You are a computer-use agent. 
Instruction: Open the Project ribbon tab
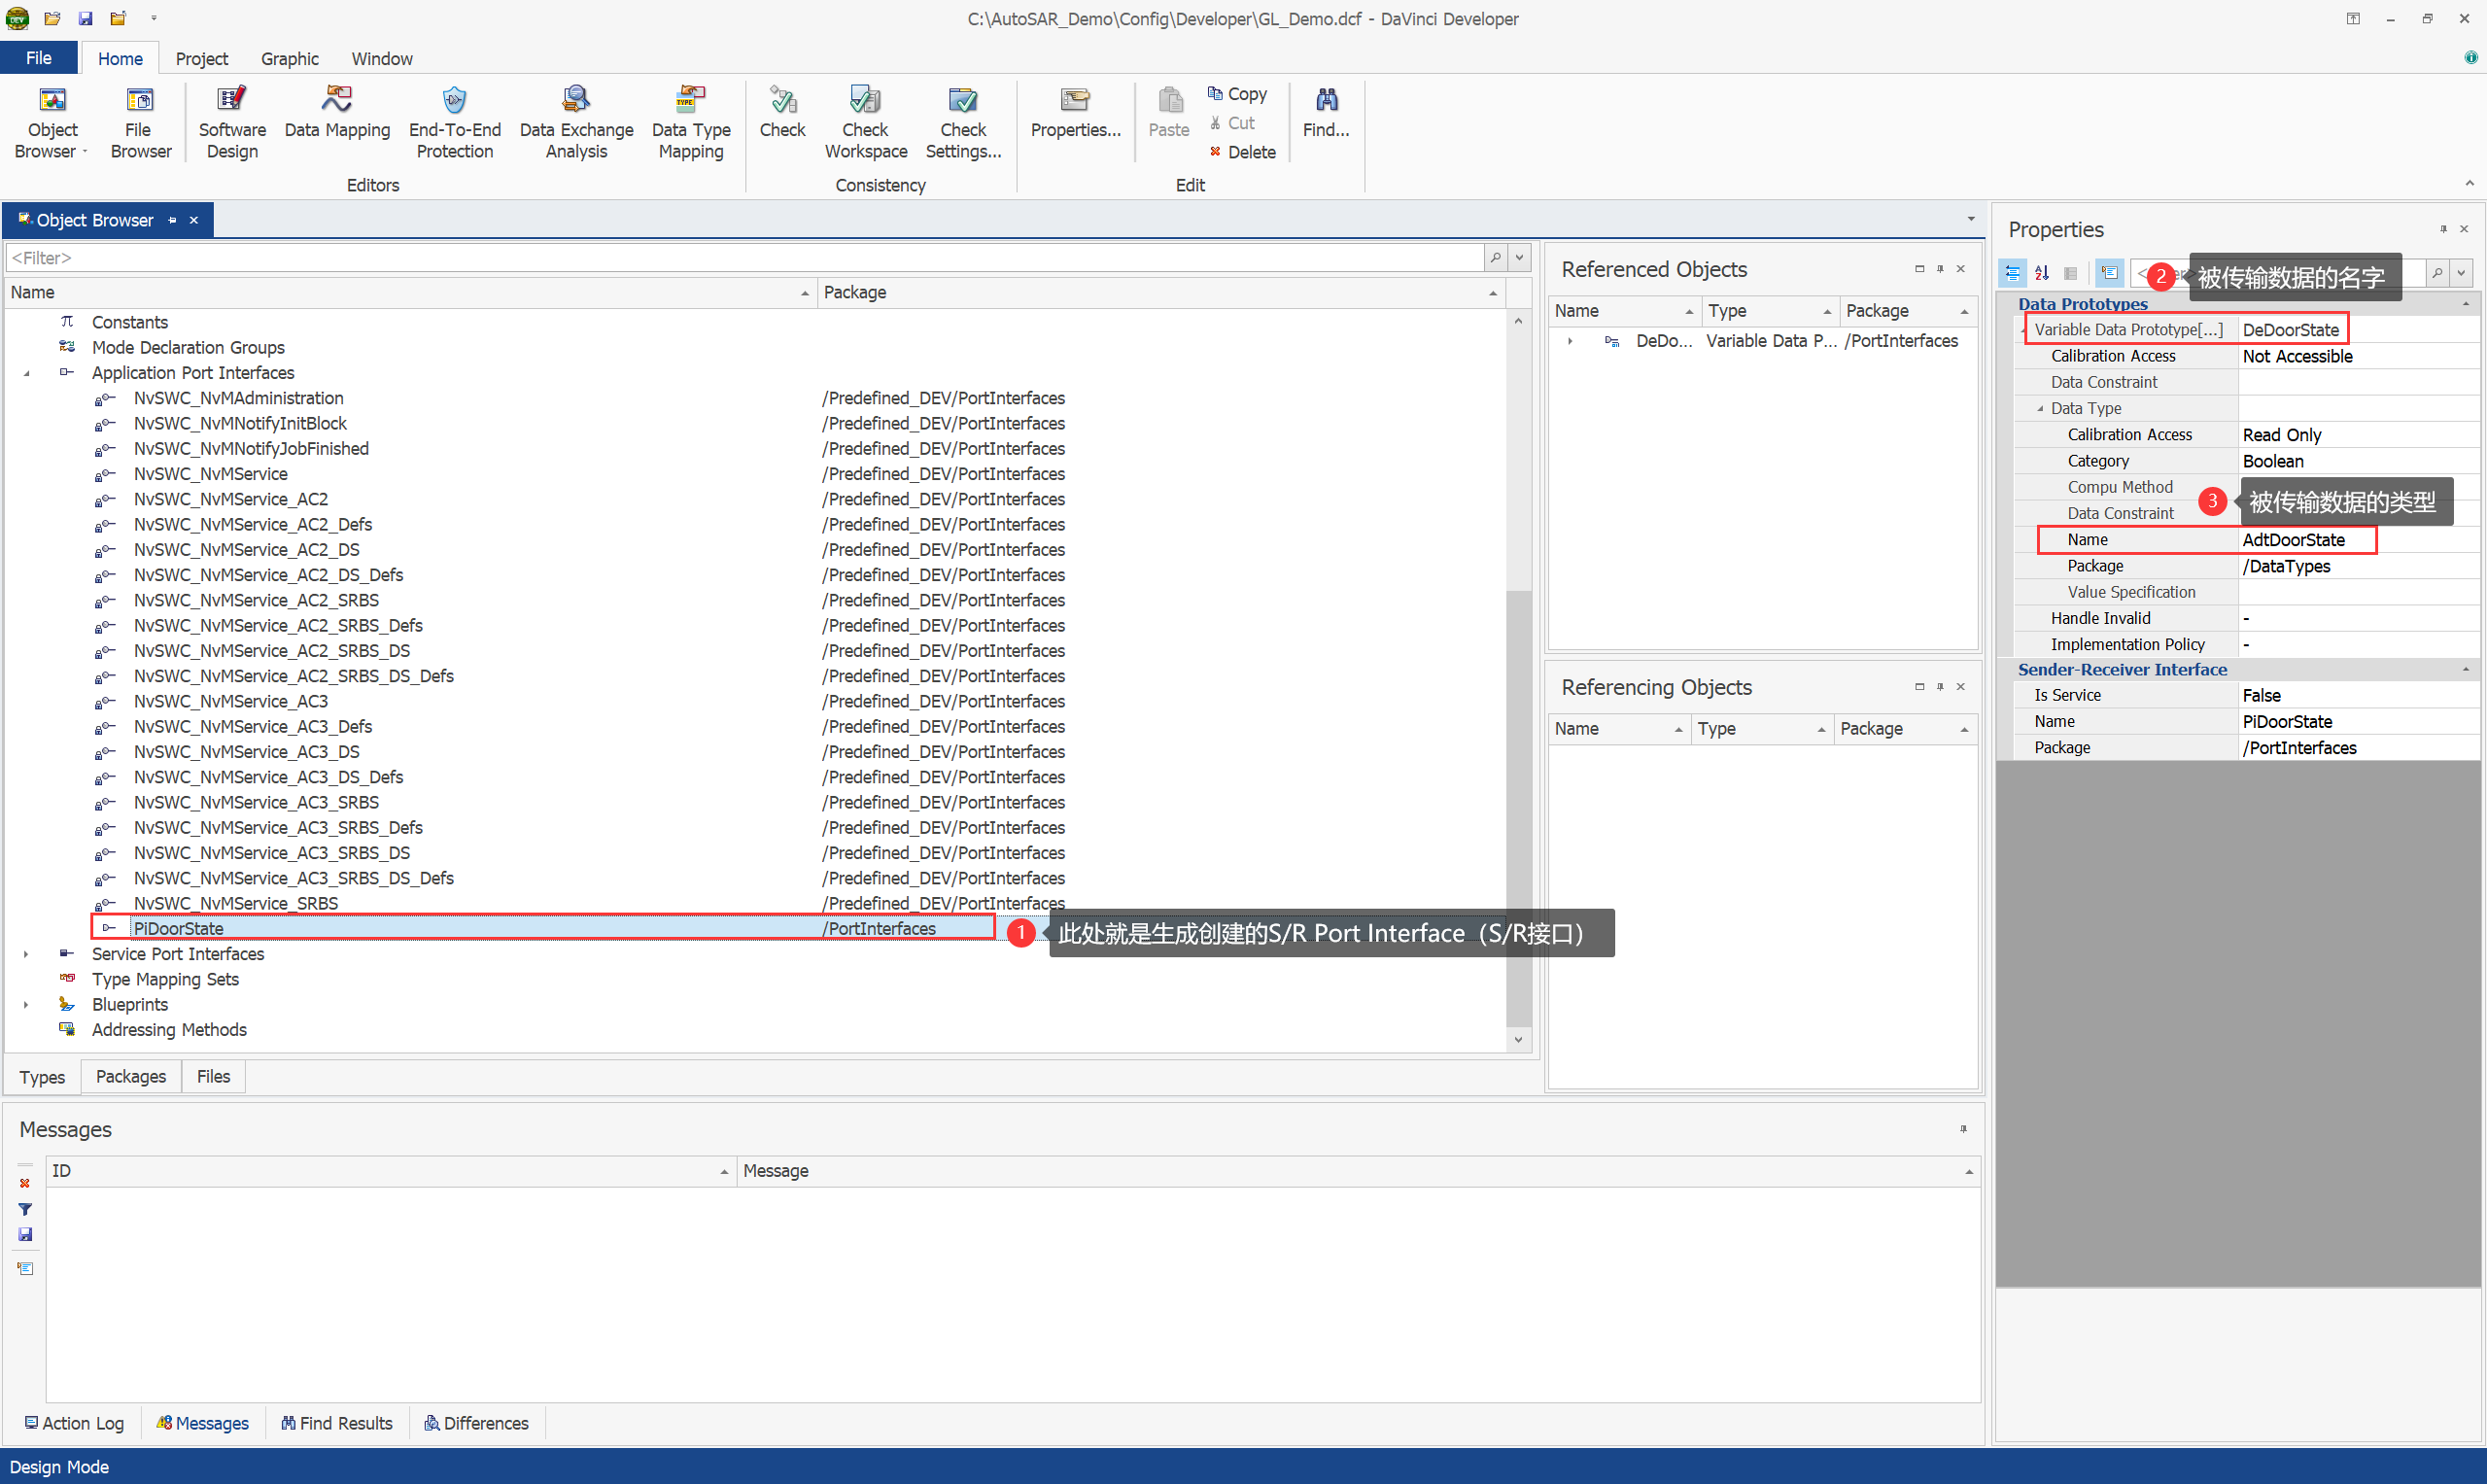click(x=201, y=58)
